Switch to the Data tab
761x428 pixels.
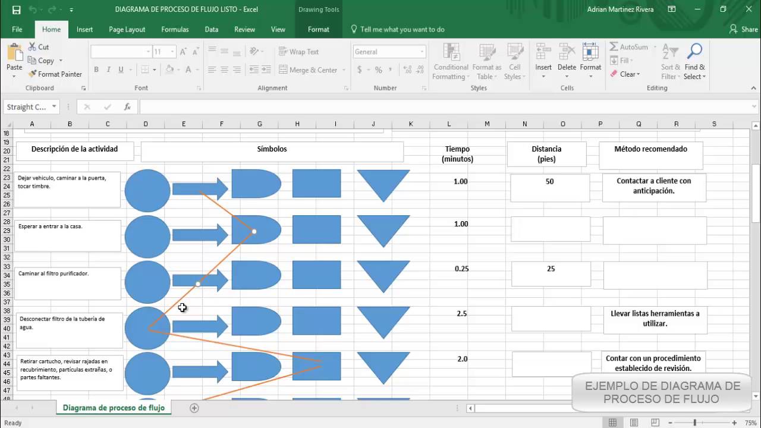click(212, 29)
